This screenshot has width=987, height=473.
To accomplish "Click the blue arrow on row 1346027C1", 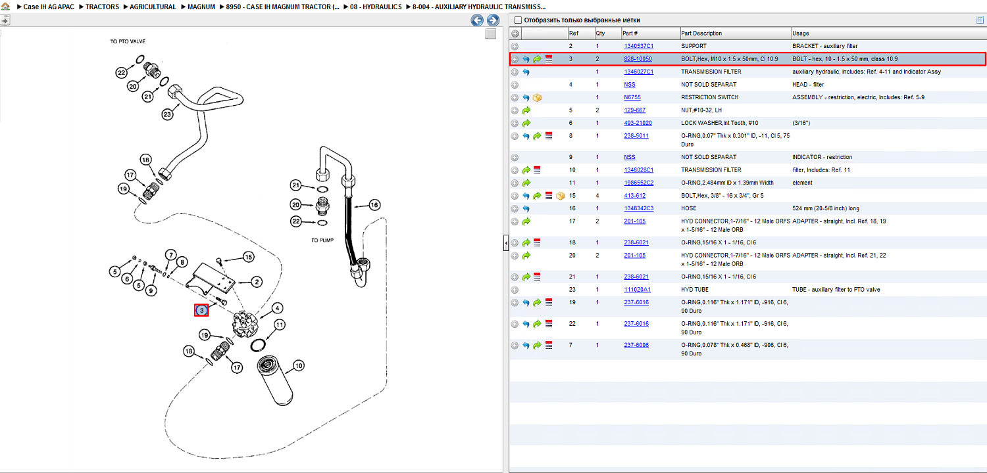I will pyautogui.click(x=526, y=72).
